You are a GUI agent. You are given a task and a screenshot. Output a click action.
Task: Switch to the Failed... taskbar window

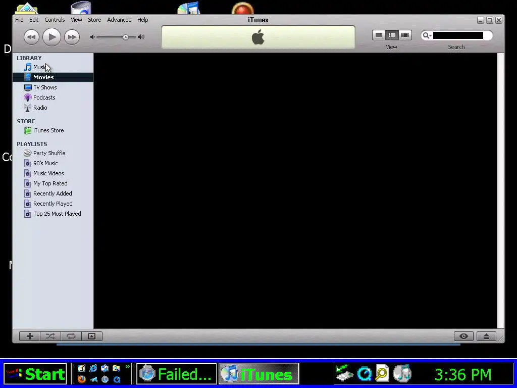coord(177,374)
